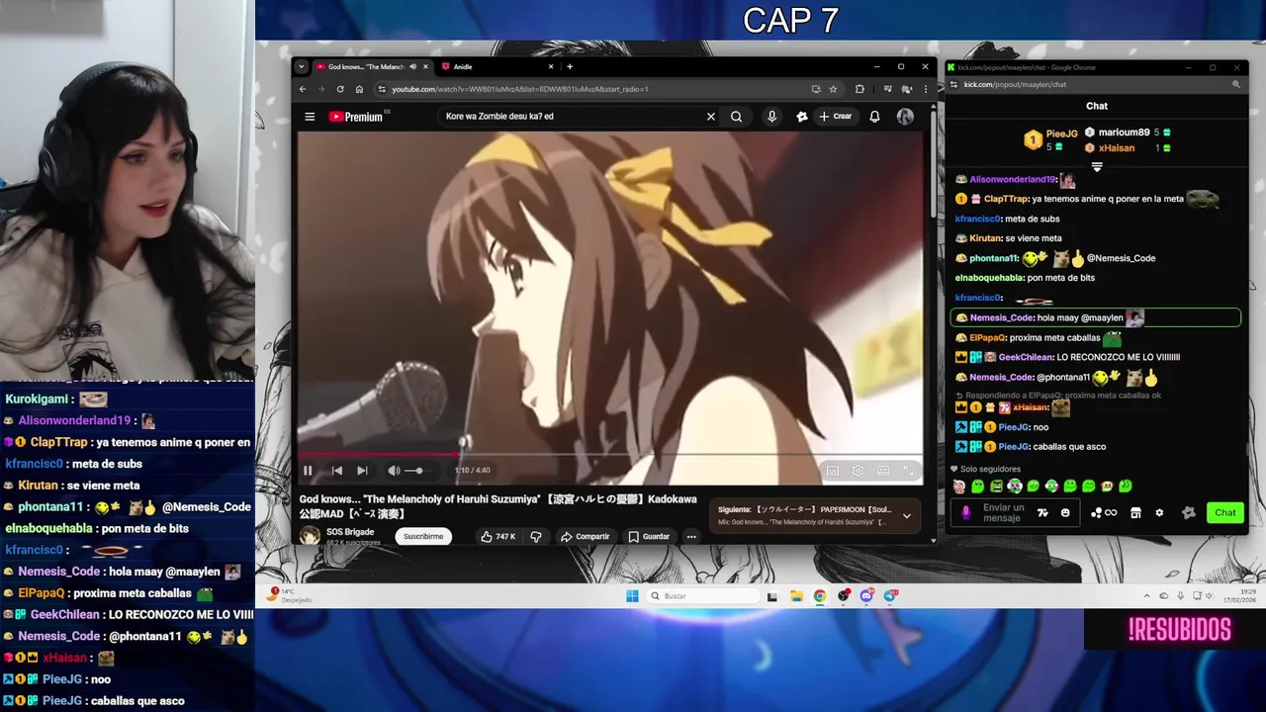Mute the YouTube player volume
This screenshot has height=712, width=1266.
[x=394, y=471]
